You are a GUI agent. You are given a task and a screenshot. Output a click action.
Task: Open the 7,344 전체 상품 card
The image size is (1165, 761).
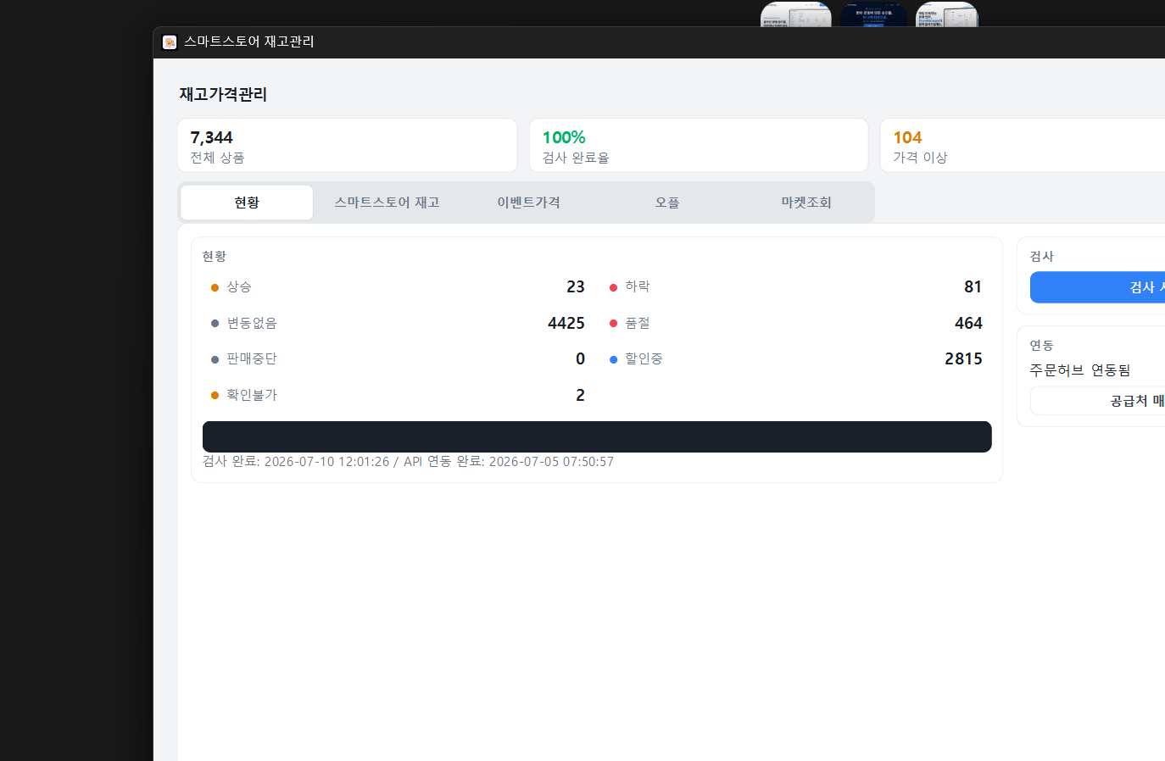click(348, 146)
